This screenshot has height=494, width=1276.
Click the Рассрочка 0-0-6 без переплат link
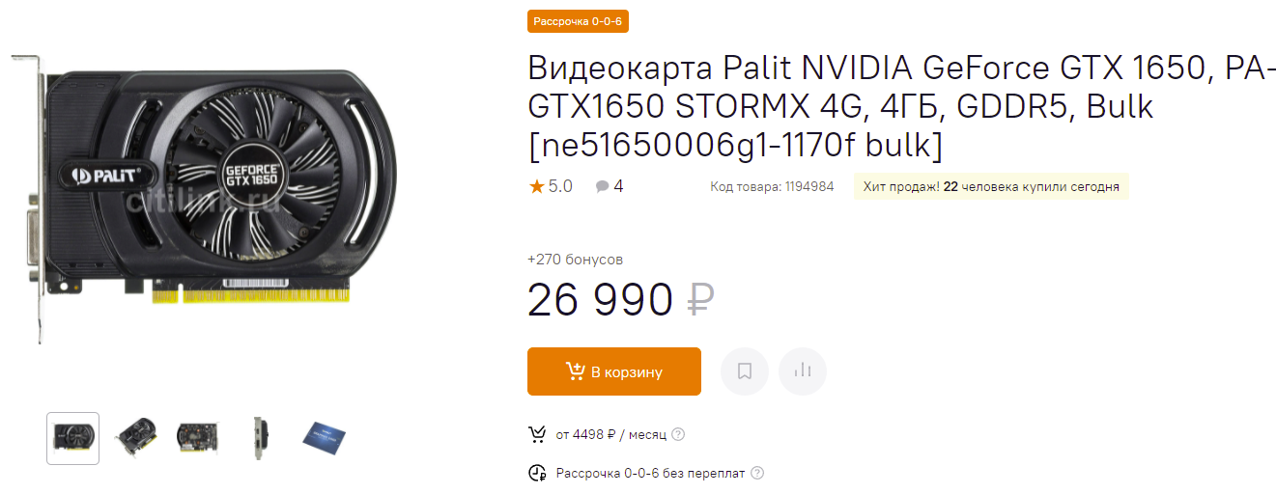click(650, 473)
